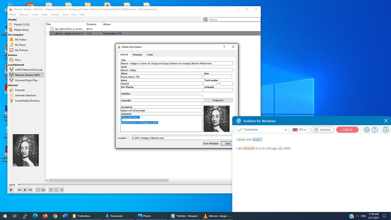Click the Fingerprint button
The width and height of the screenshot is (391, 220).
point(218,100)
